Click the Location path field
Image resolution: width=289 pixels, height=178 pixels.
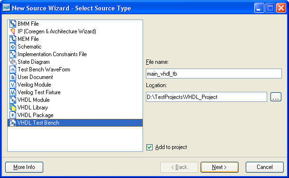[206, 97]
